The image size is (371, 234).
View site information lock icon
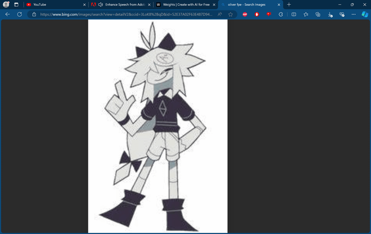pos(34,14)
